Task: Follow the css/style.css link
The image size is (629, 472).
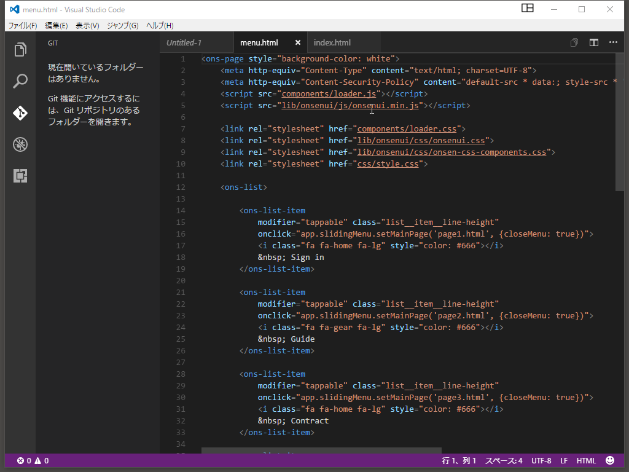Action: point(388,163)
